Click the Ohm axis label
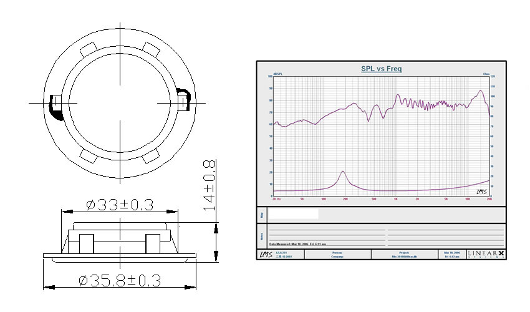Viewport: 530px width, 312px height. [486, 74]
